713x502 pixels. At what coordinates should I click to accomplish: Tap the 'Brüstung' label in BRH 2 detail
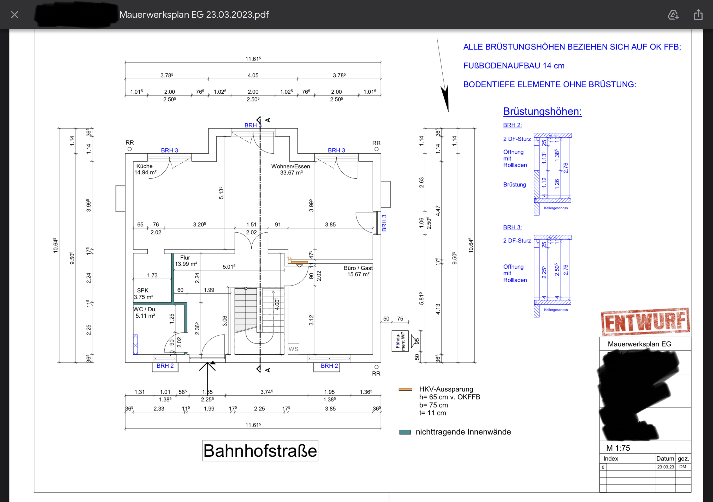click(515, 185)
